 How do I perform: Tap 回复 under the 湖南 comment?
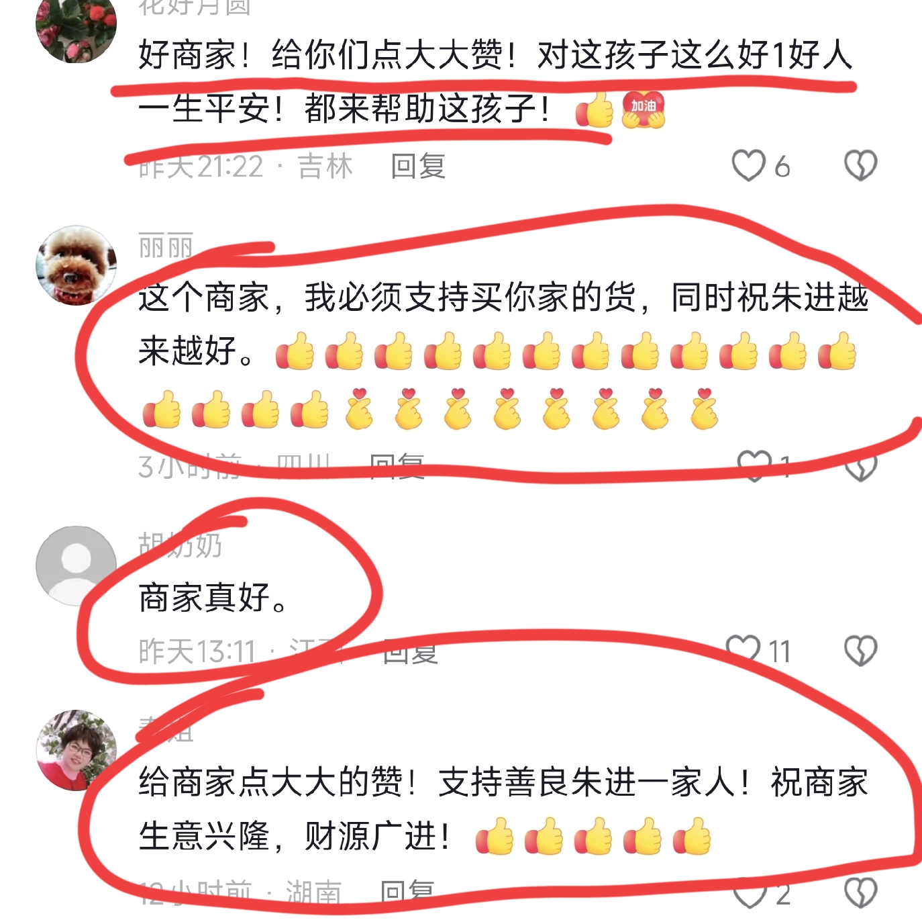tap(407, 892)
